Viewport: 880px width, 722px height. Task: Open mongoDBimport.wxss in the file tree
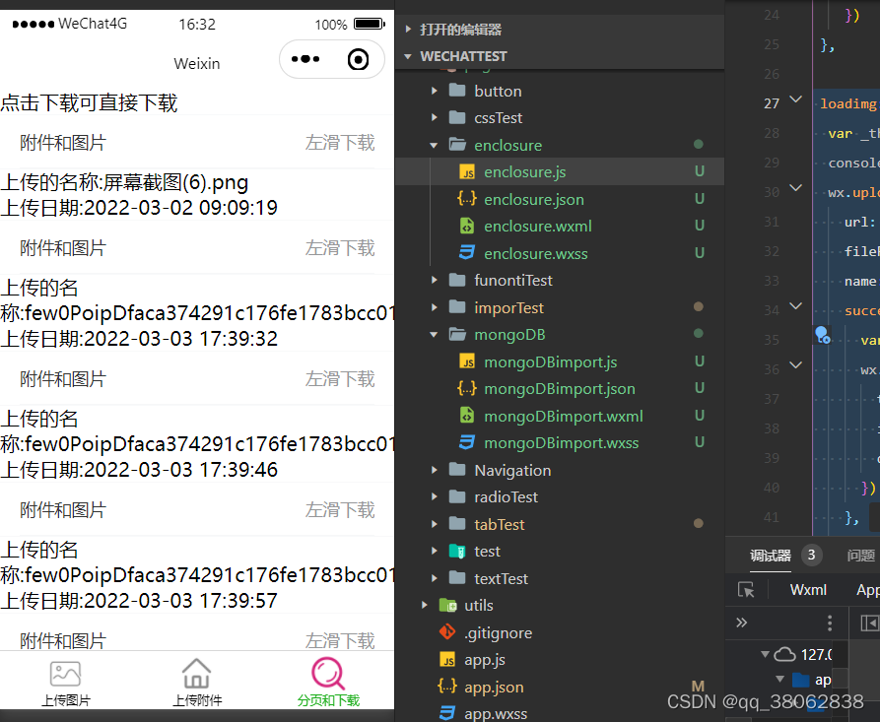coord(562,442)
